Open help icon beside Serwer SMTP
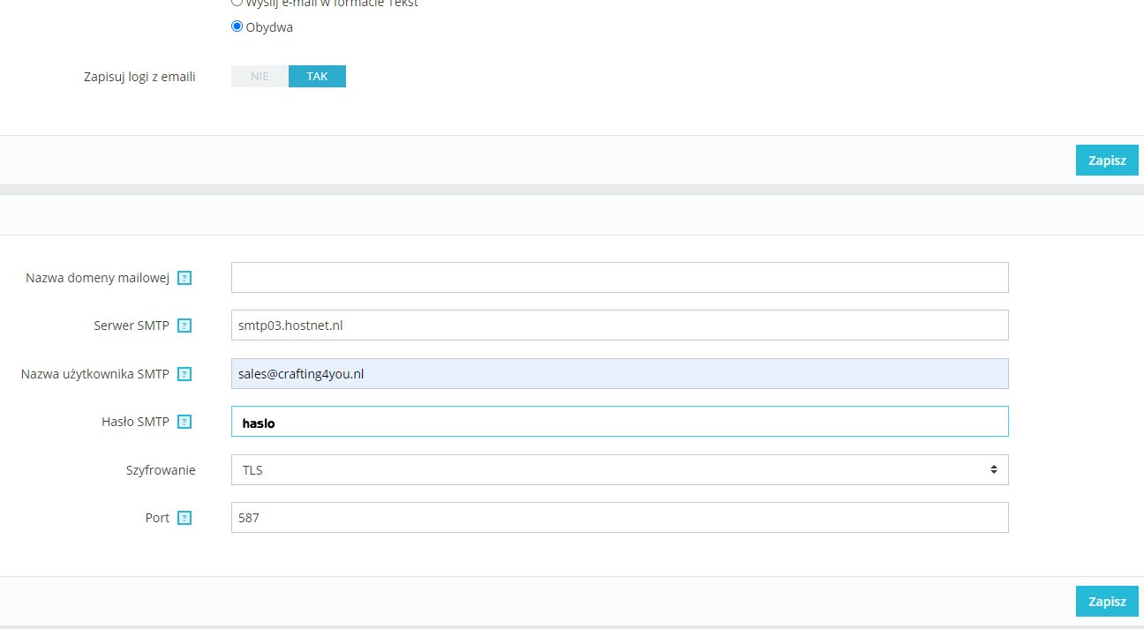 coord(184,326)
